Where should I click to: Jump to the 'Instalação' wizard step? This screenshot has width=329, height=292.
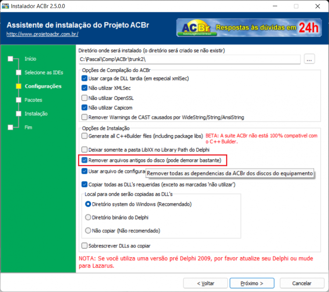[36, 113]
